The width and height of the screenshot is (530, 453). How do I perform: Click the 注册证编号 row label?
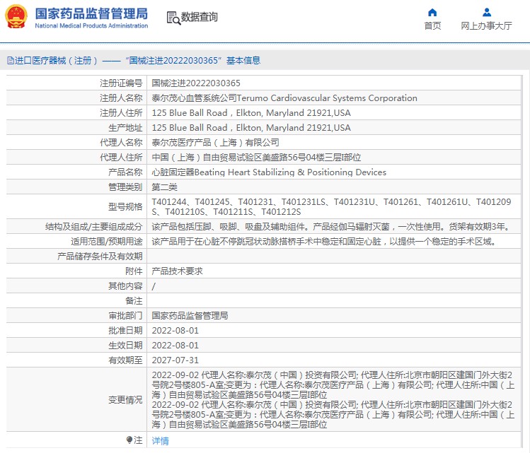[121, 83]
